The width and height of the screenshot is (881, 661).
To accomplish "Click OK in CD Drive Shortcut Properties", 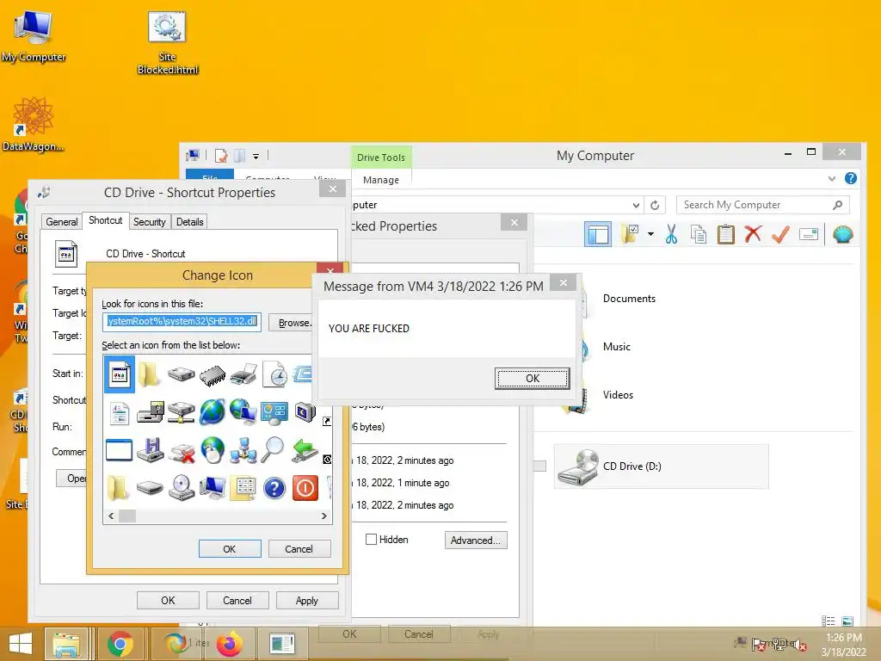I will click(x=168, y=600).
